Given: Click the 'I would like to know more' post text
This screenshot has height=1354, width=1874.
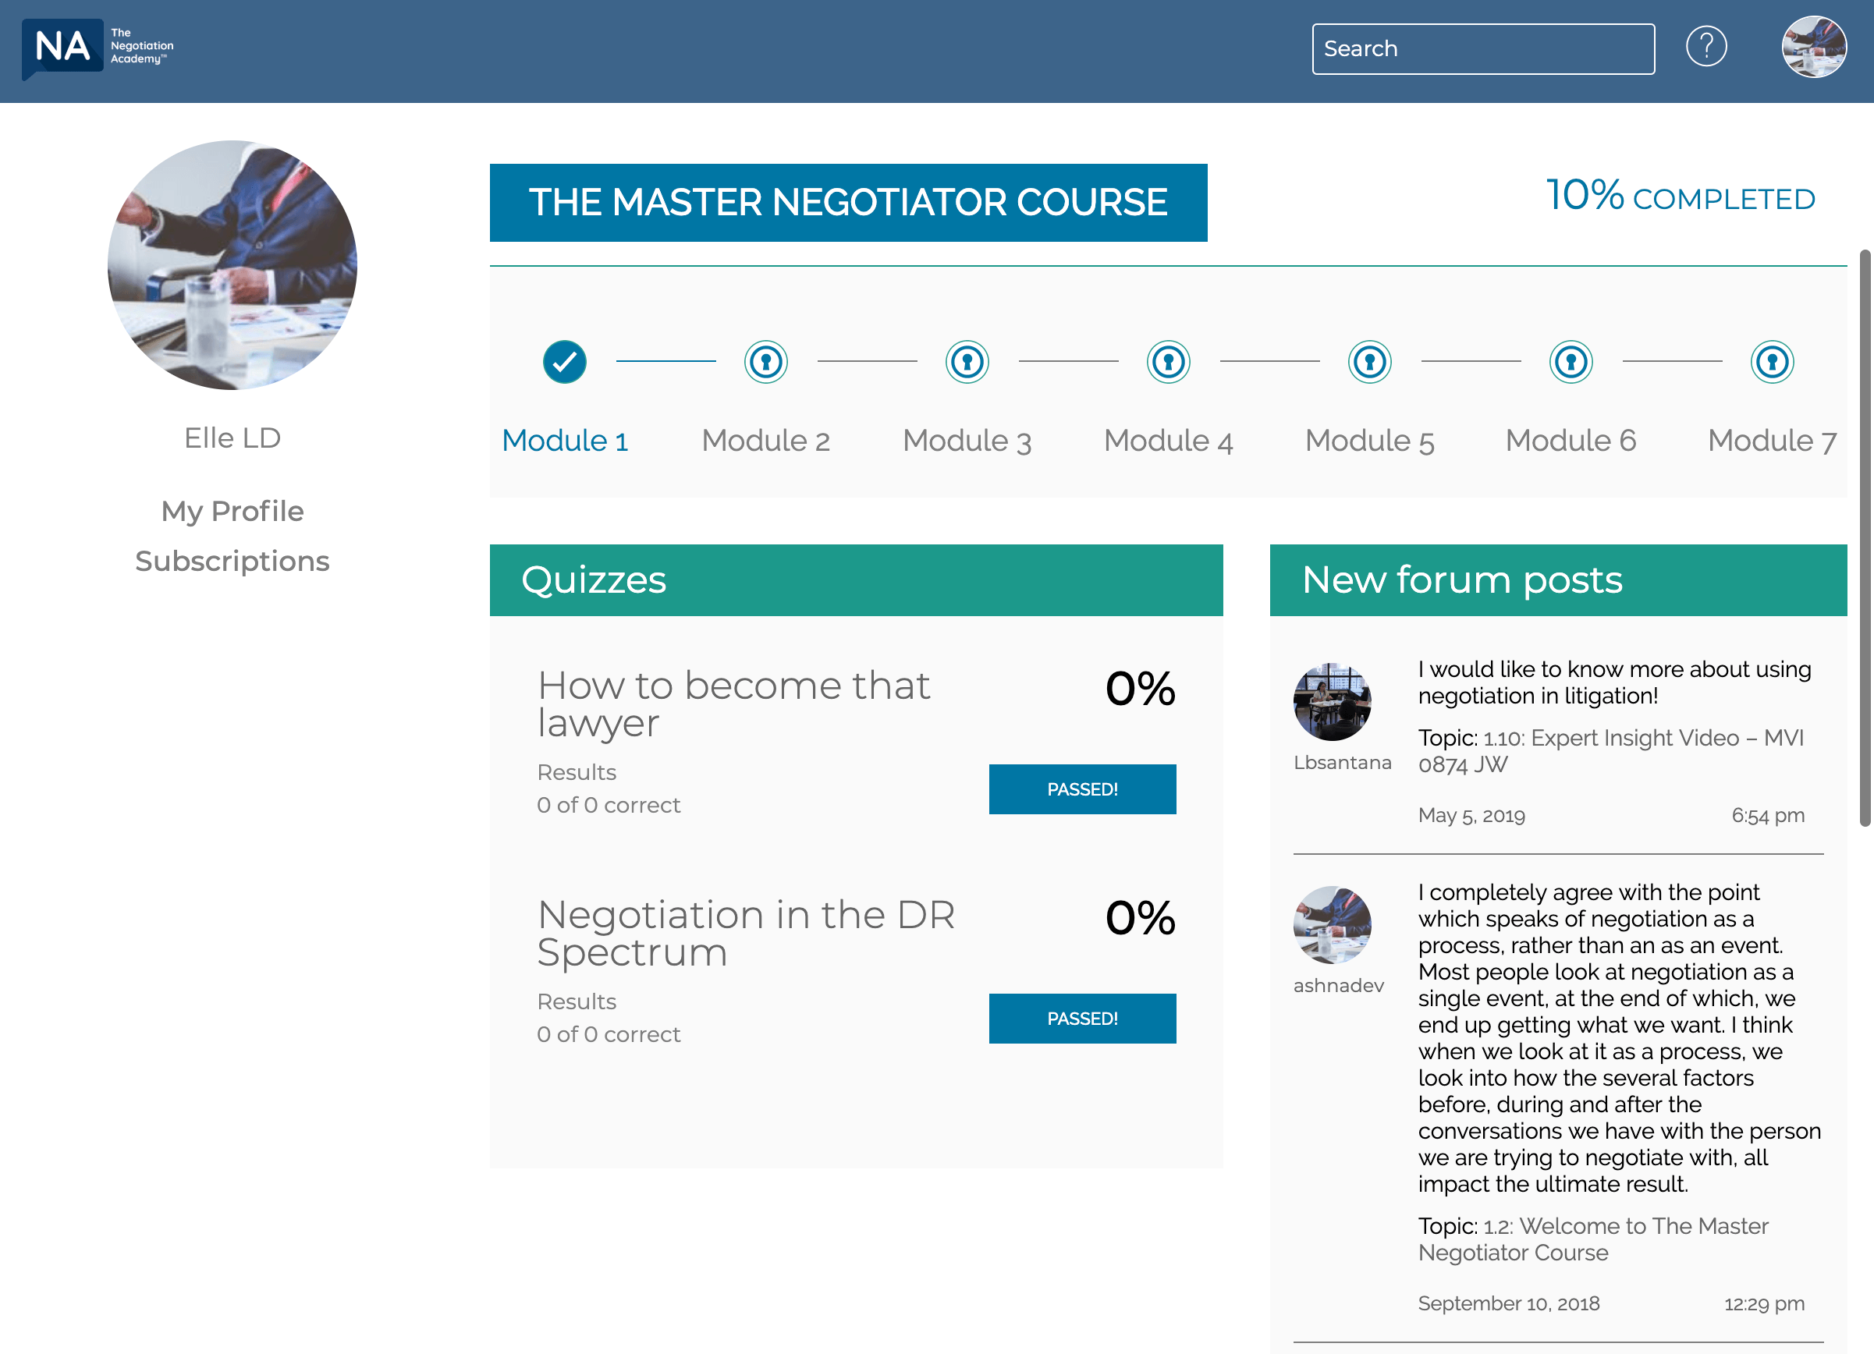Looking at the screenshot, I should tap(1614, 682).
